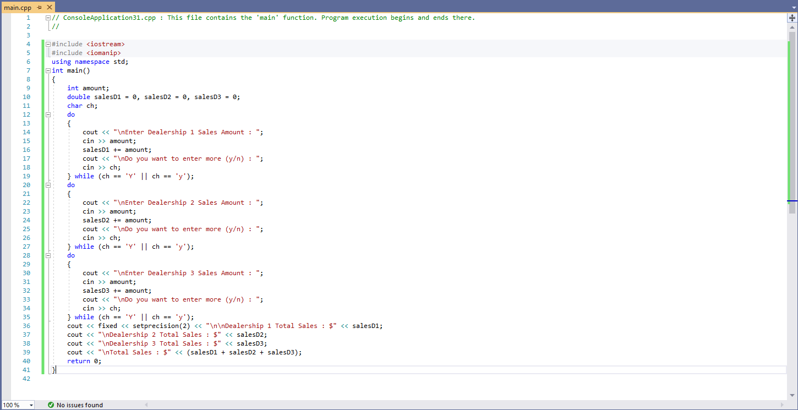Screen dimensions: 798x410
Task: Pin the main.cpp tab
Action: (x=40, y=7)
